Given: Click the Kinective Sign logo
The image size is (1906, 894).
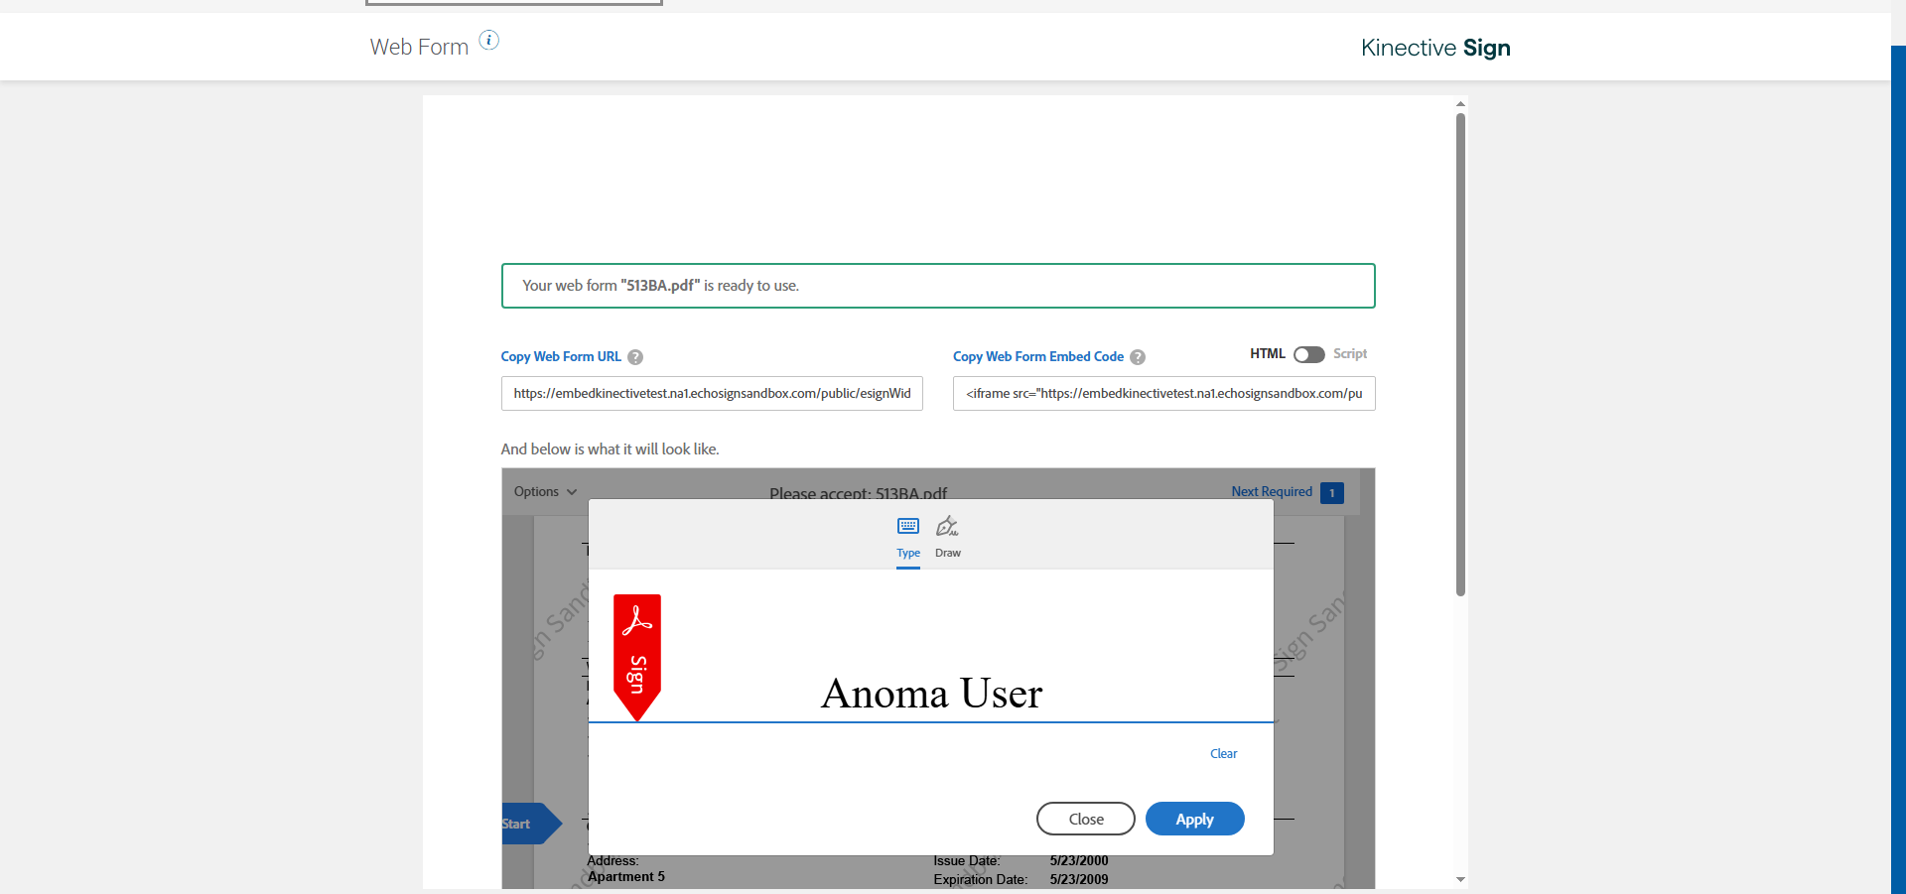Looking at the screenshot, I should point(1435,48).
